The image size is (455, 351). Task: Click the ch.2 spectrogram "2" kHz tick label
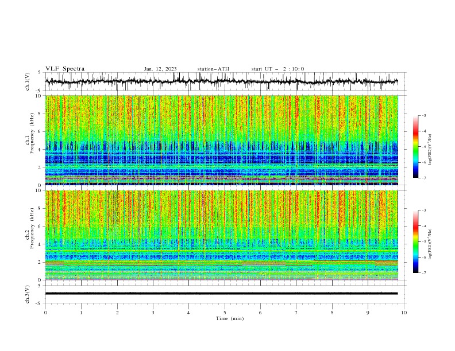40,262
